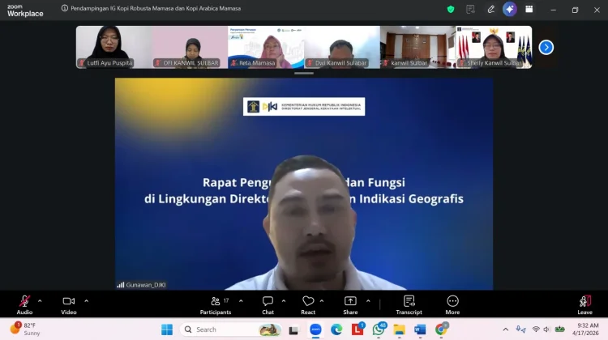
Task: Open the More options menu
Action: click(x=452, y=304)
